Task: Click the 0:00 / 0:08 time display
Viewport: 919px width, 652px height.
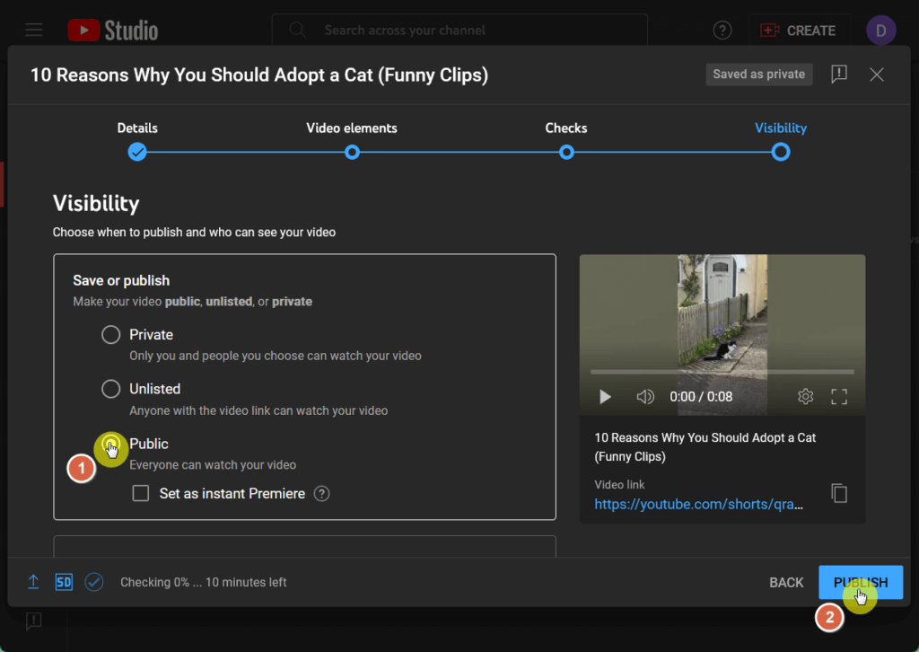Action: coord(701,397)
